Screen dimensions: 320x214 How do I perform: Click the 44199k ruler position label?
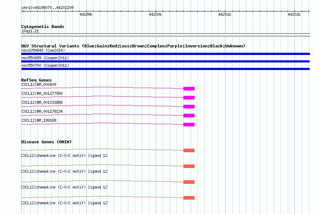coord(86,14)
